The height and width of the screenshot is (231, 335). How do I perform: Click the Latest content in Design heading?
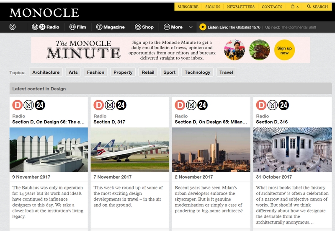pyautogui.click(x=39, y=89)
